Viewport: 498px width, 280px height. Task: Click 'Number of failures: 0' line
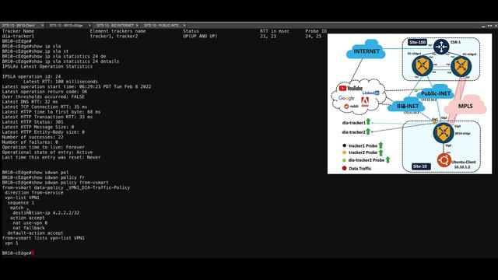coord(30,142)
